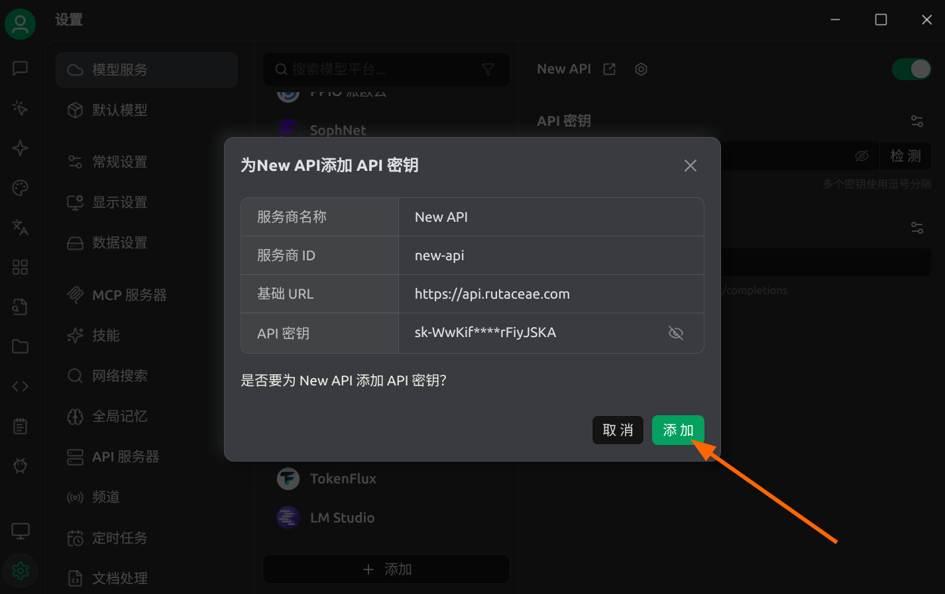The width and height of the screenshot is (945, 594).
Task: Open the files folder icon in the sidebar
Action: pos(20,346)
